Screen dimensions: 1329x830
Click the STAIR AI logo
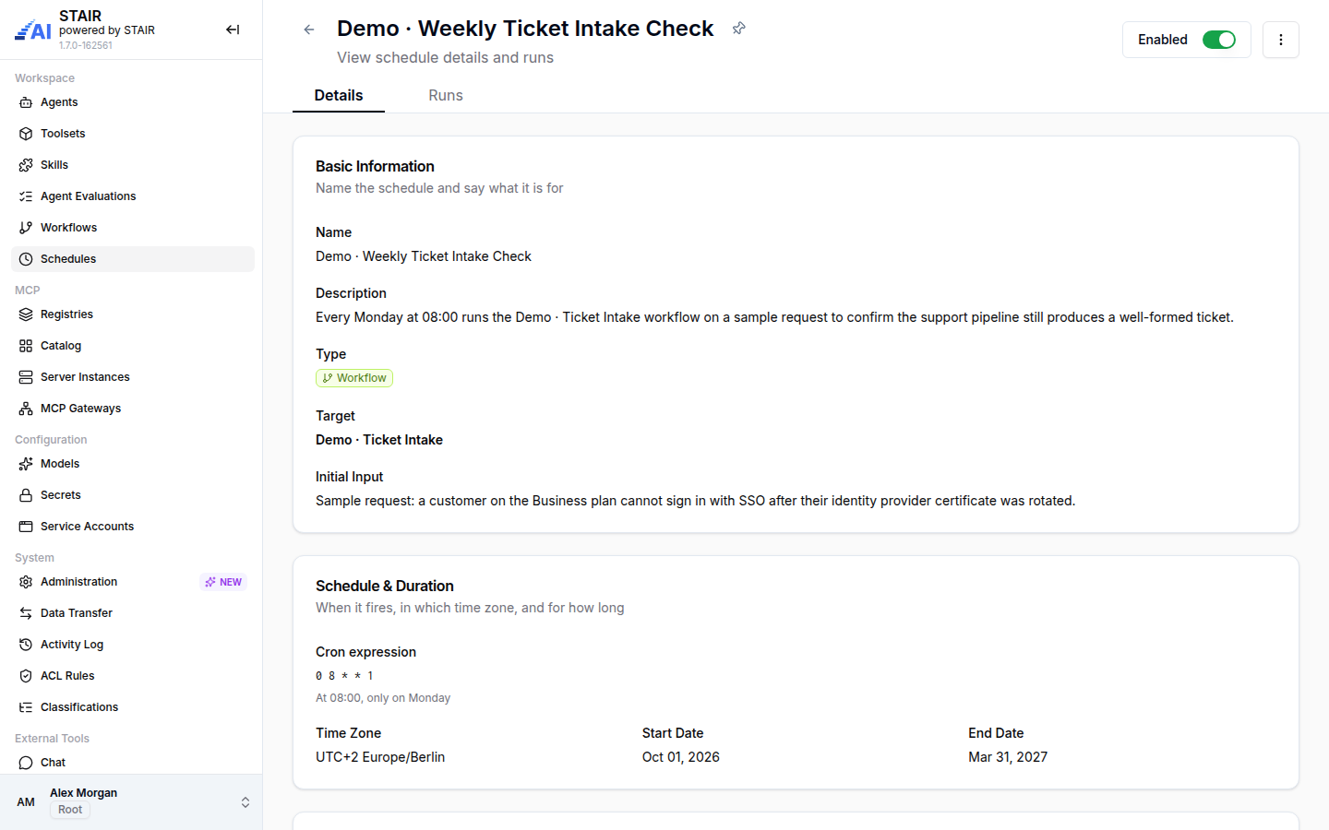(x=33, y=30)
